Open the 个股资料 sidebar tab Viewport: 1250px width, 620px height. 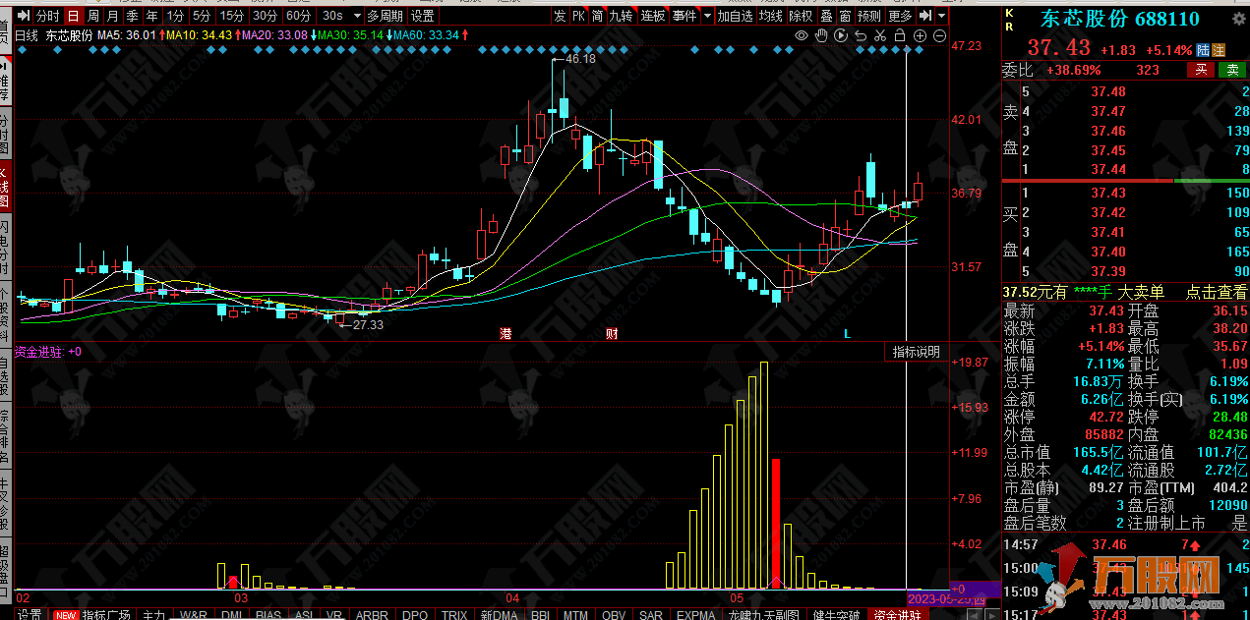5,312
